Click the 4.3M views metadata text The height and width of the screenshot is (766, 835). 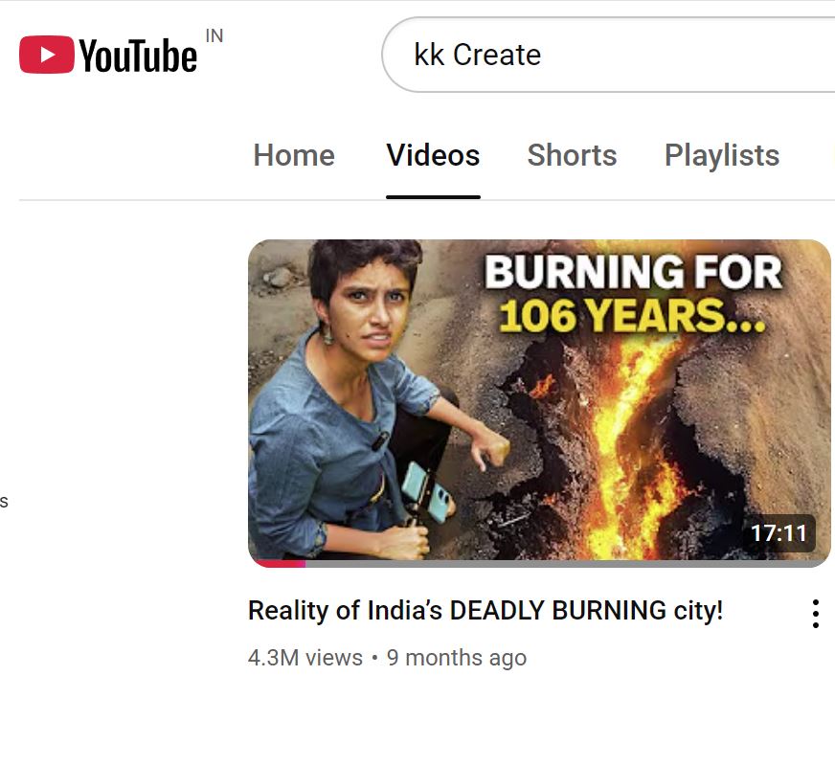[305, 658]
